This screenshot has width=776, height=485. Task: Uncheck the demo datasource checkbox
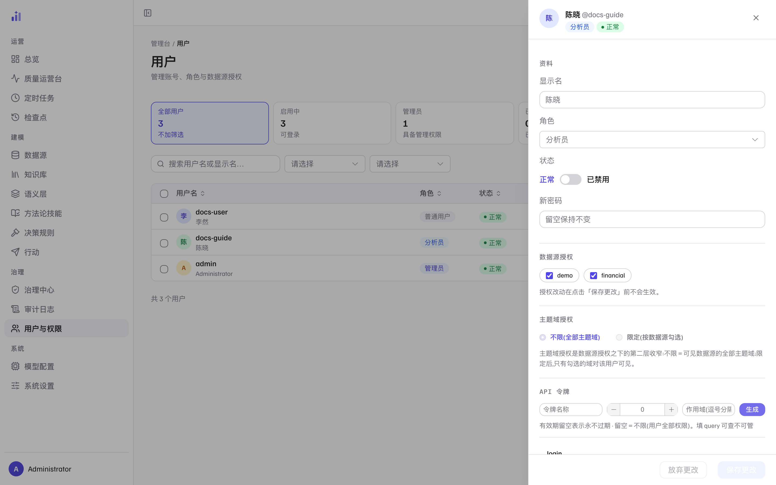[x=549, y=276]
